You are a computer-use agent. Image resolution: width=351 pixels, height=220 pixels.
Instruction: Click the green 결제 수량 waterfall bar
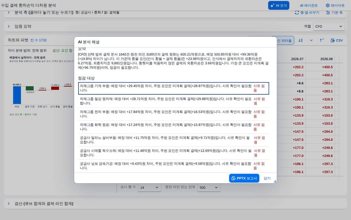point(30,88)
